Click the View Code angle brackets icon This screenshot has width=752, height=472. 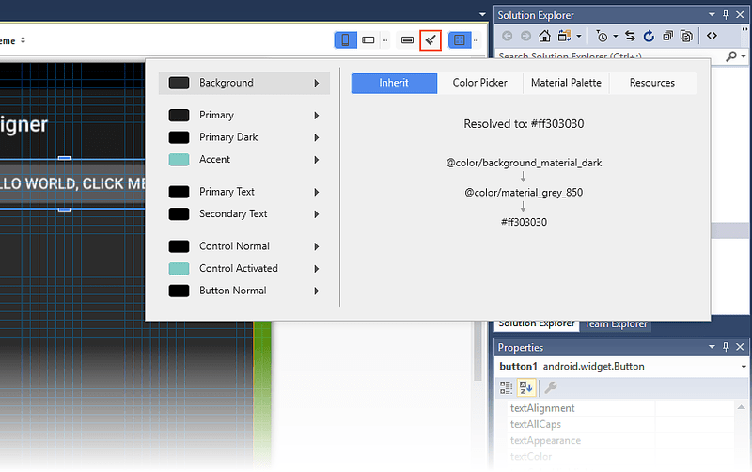712,36
